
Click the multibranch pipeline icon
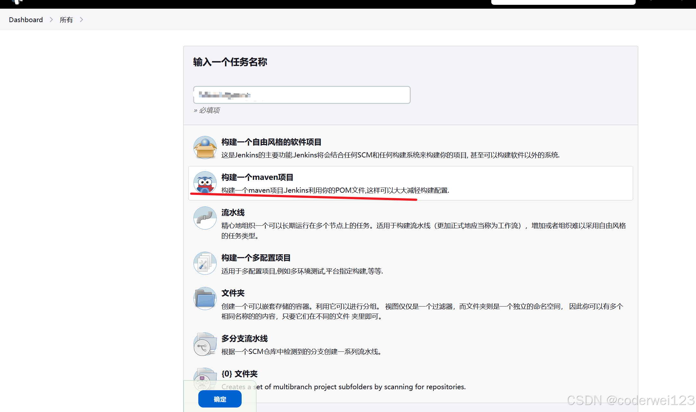(x=205, y=344)
